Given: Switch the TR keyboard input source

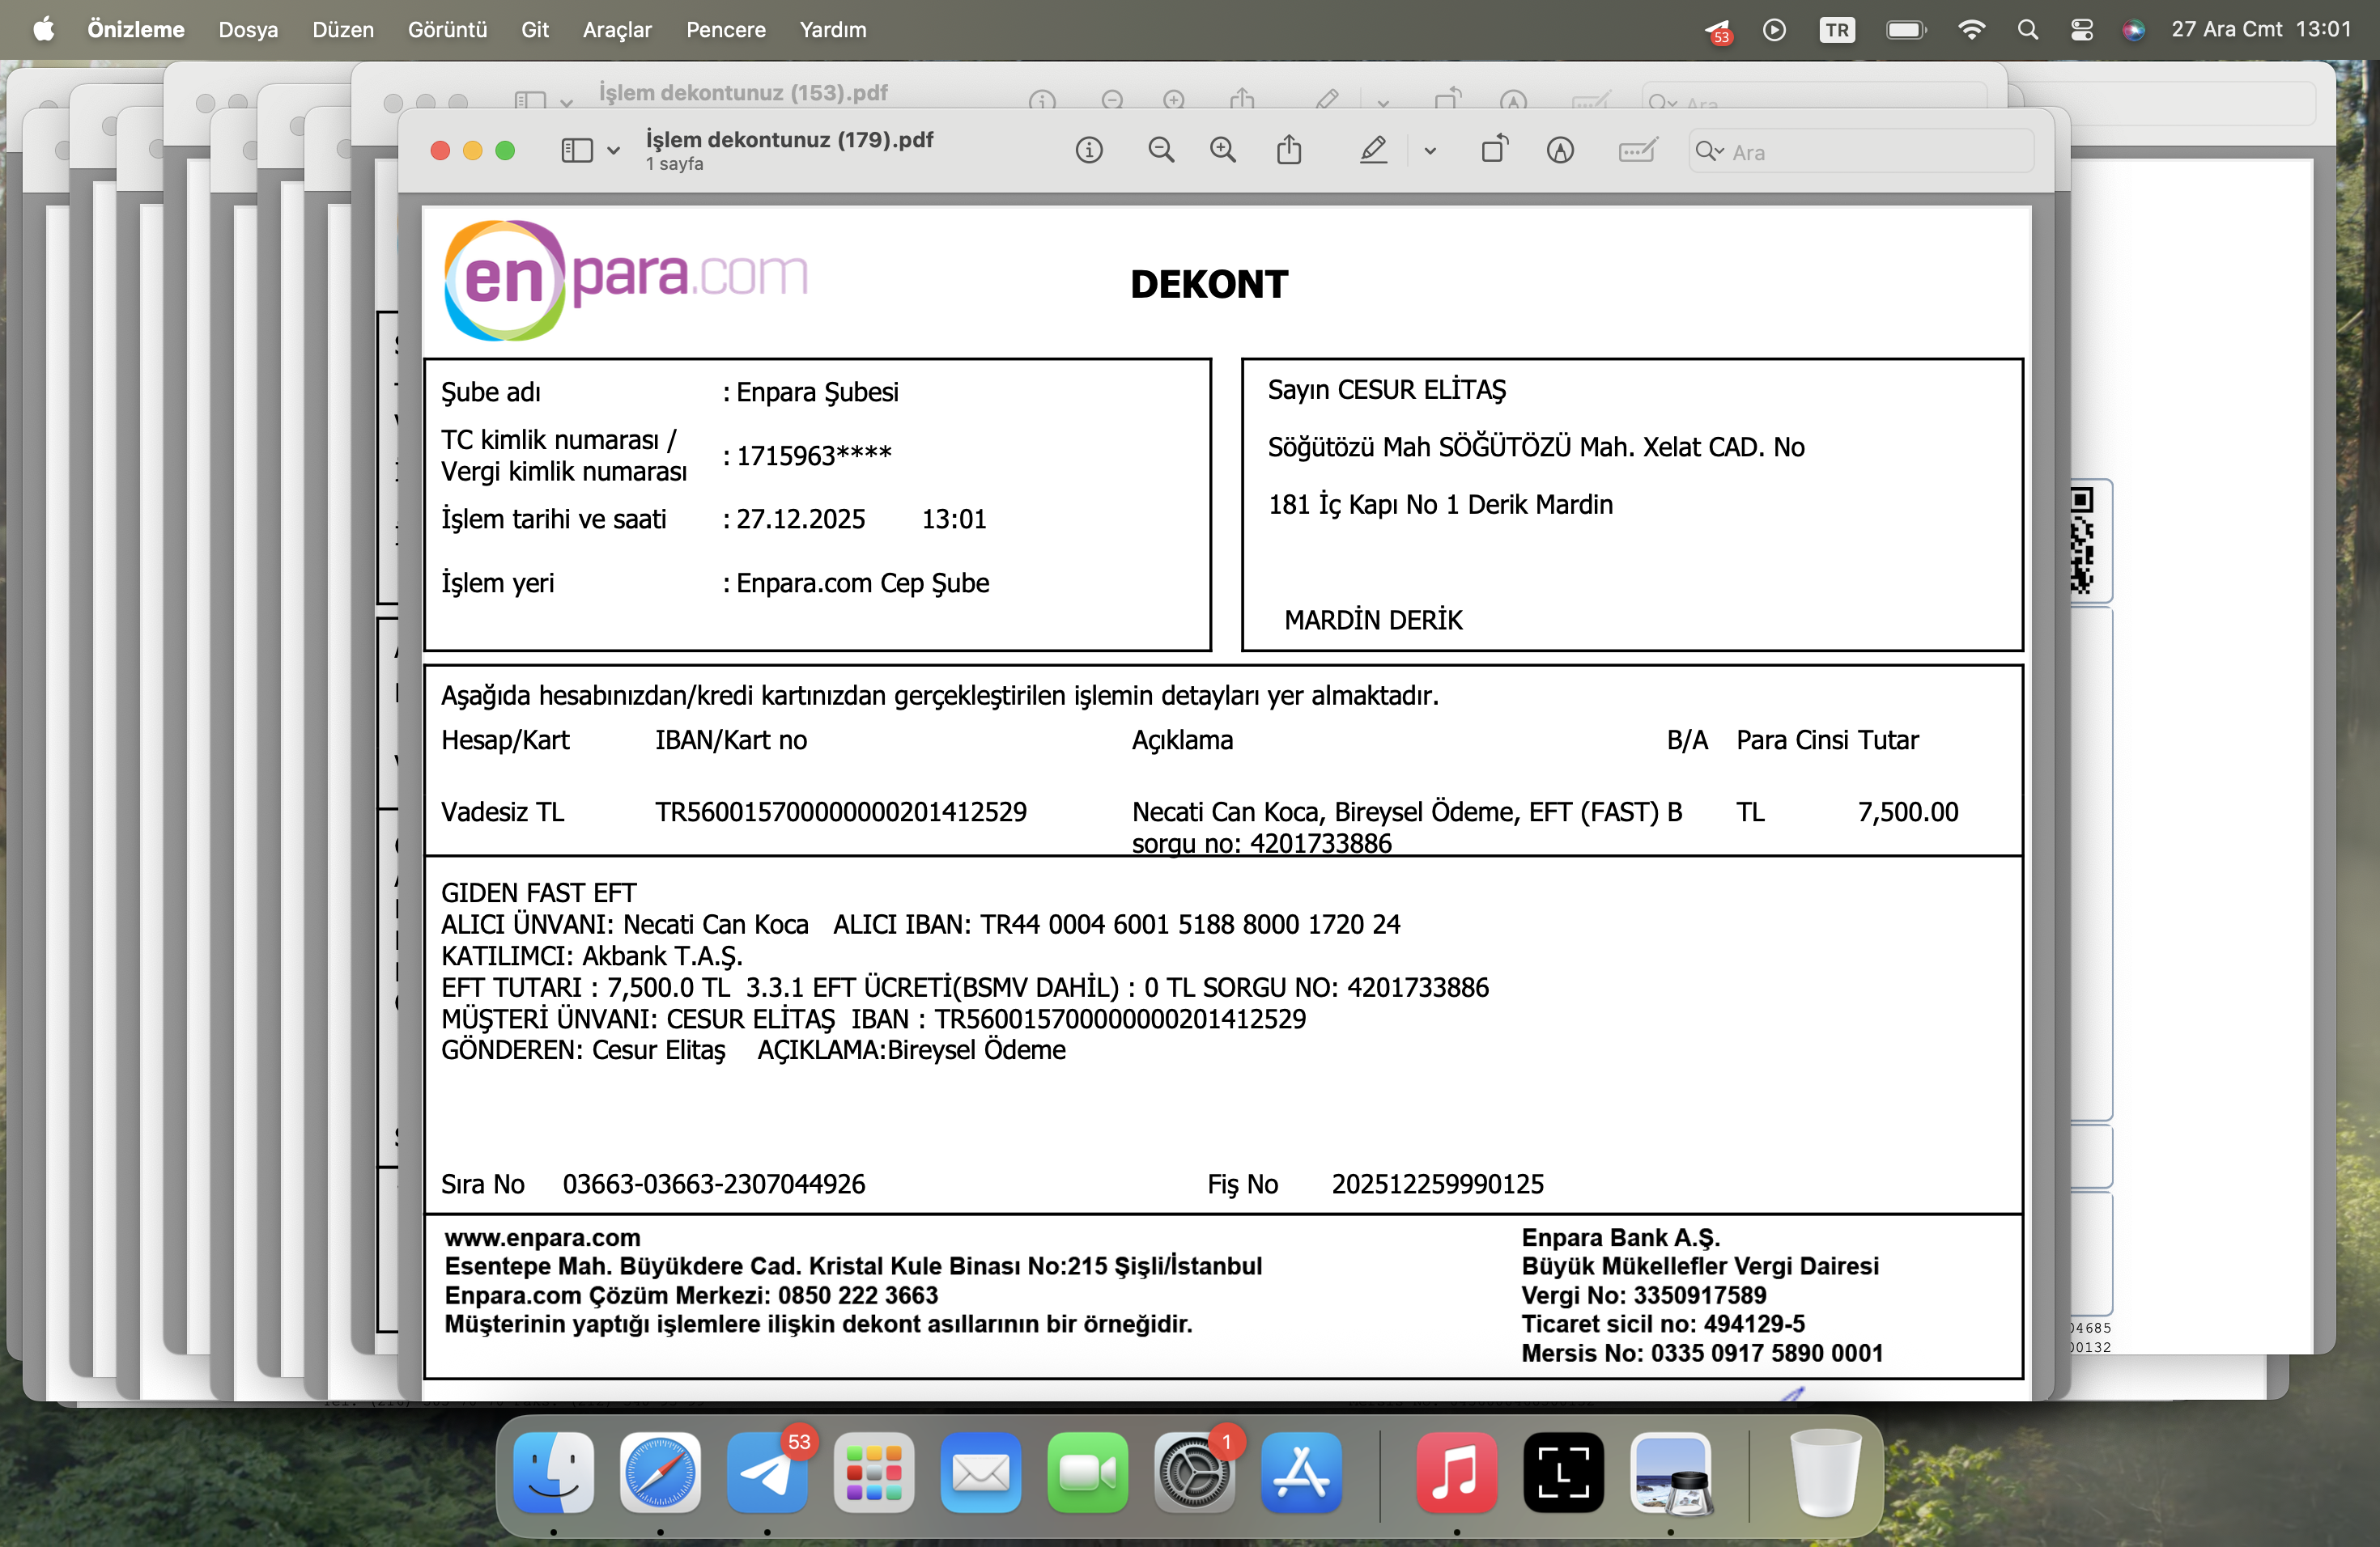Looking at the screenshot, I should click(1837, 30).
